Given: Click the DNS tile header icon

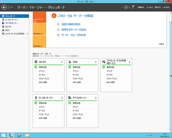Looking at the screenshot, I should [x=70, y=62].
